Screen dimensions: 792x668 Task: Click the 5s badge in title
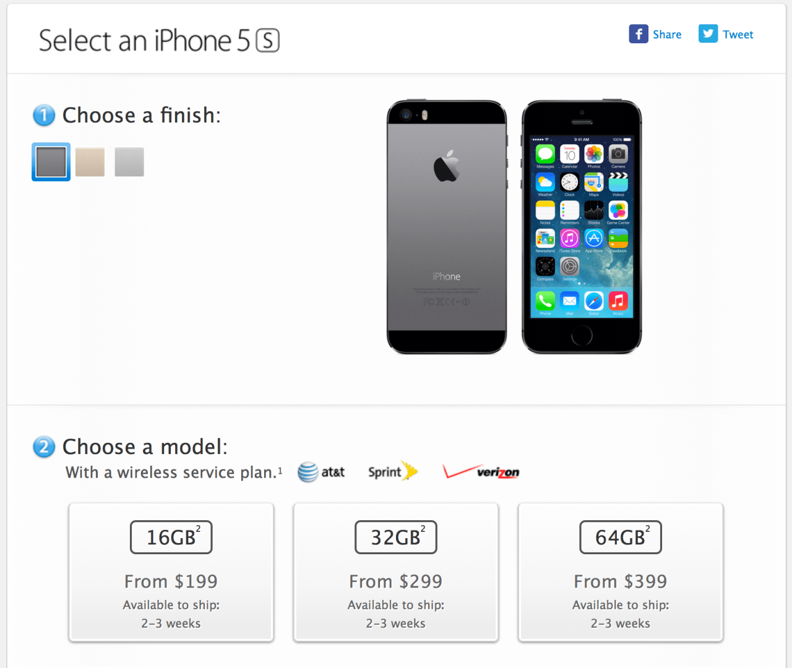click(x=267, y=41)
